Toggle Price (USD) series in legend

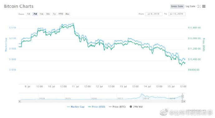[97, 107]
